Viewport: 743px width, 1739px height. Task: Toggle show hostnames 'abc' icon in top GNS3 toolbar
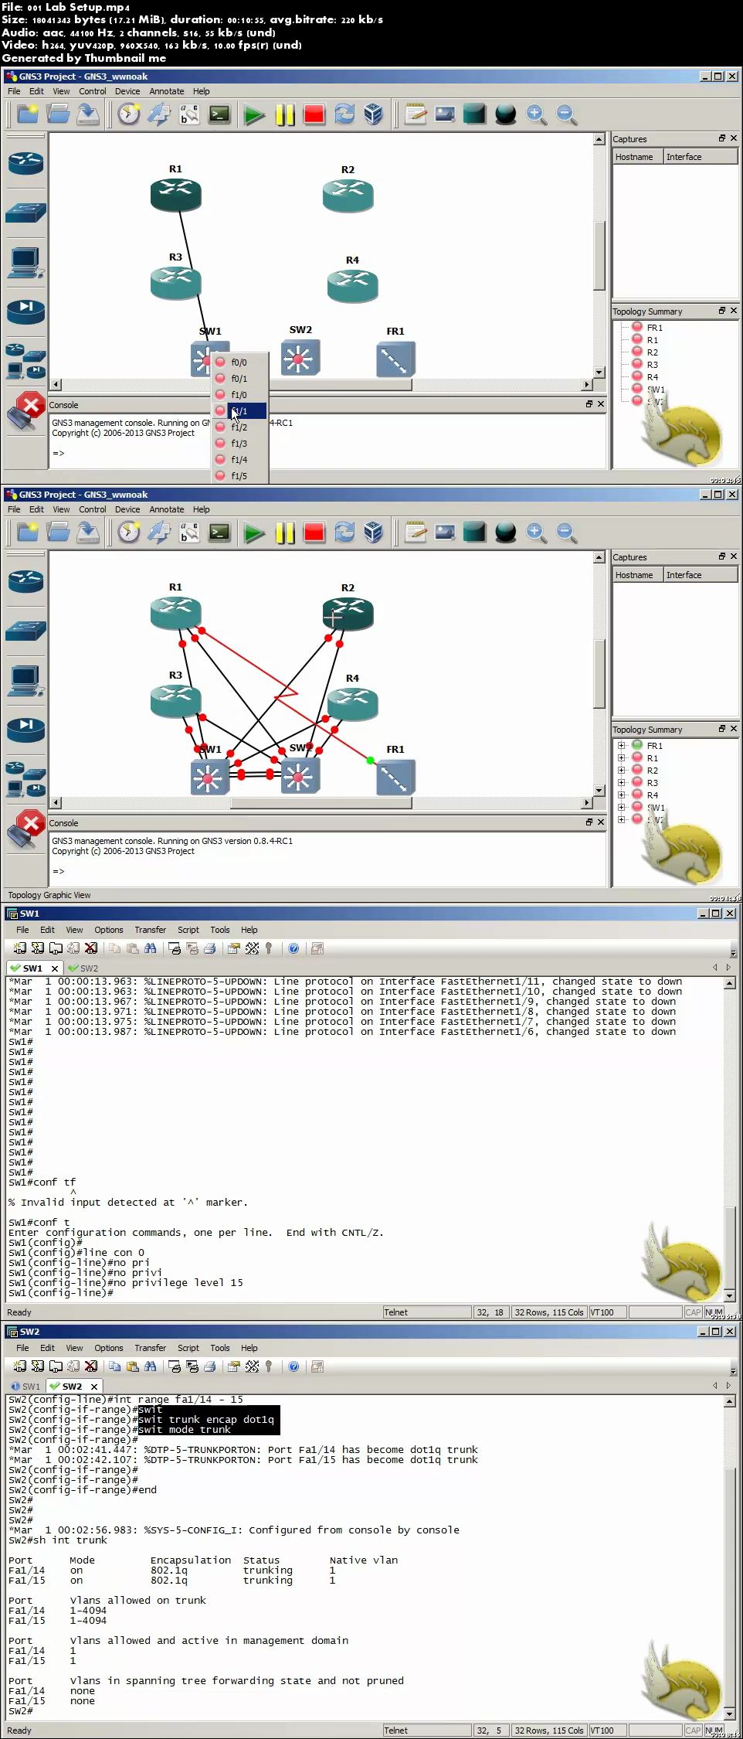coord(189,114)
